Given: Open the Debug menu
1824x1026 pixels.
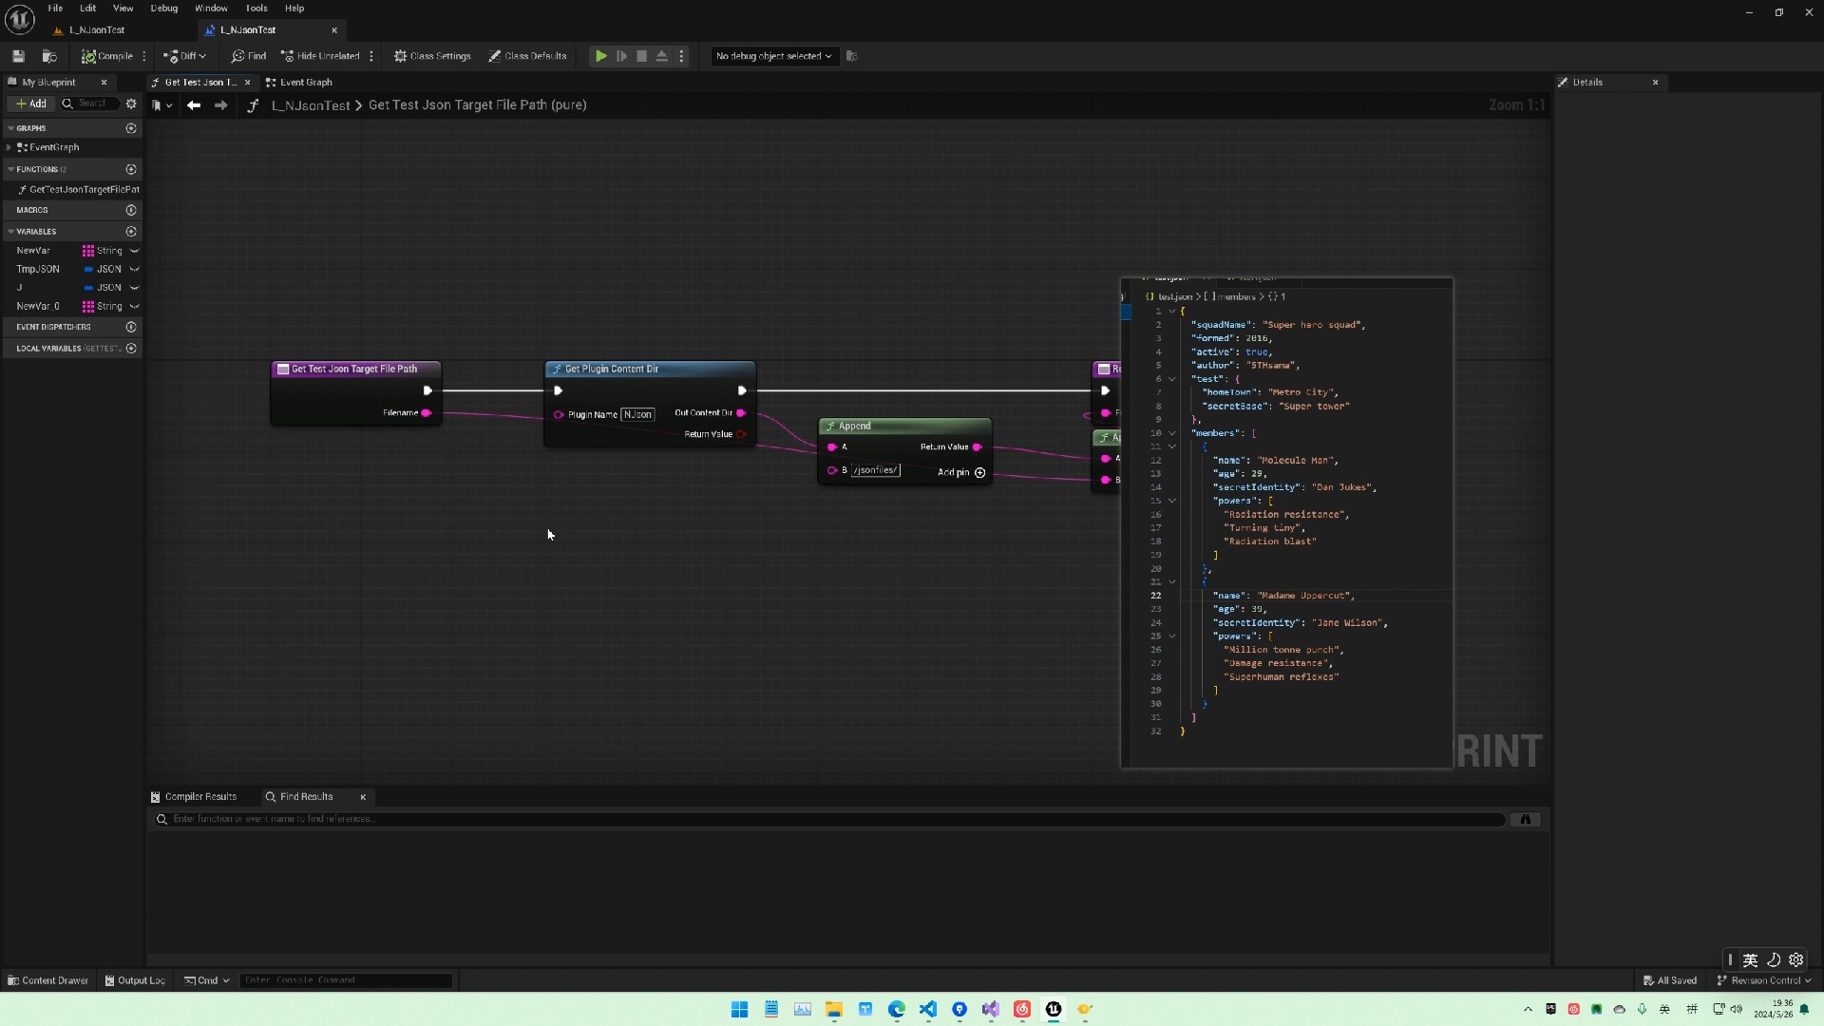Looking at the screenshot, I should coord(163,8).
